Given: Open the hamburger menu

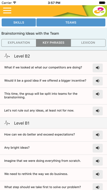Looking at the screenshot, I should tap(7, 11).
